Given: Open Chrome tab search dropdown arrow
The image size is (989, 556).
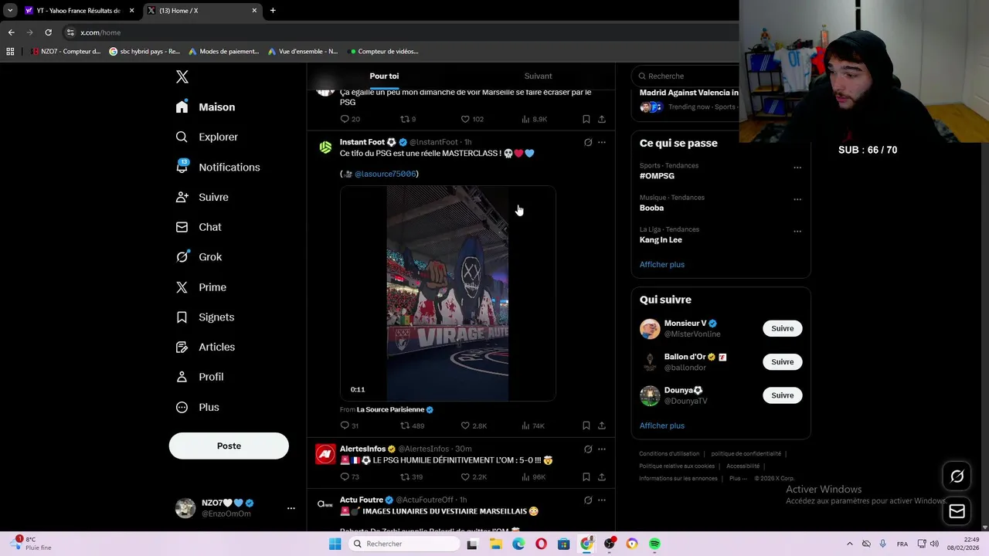Looking at the screenshot, I should pos(10,11).
